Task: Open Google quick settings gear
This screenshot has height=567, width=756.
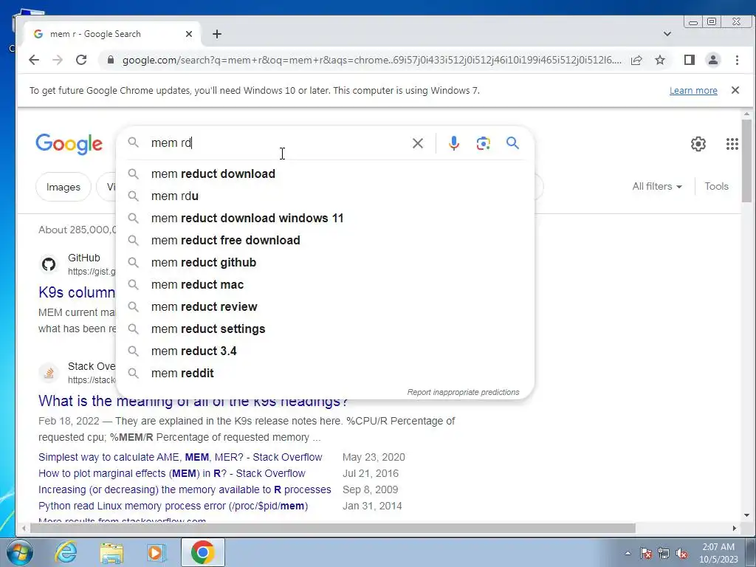Action: [x=698, y=144]
